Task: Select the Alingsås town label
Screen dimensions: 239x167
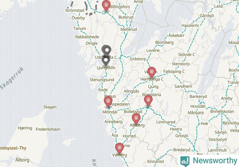Action: [x=131, y=91]
